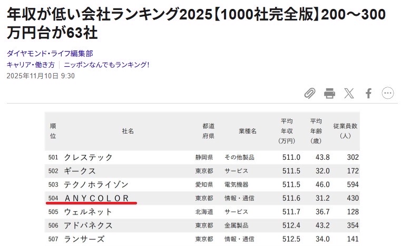Share the article on X
Image resolution: width=401 pixels, height=246 pixels.
(349, 94)
